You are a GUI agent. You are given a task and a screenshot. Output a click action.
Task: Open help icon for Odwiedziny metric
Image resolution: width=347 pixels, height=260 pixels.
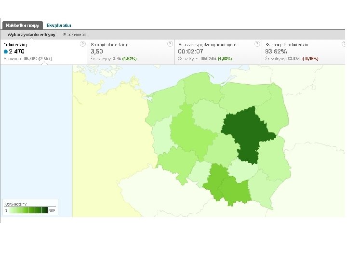point(82,44)
